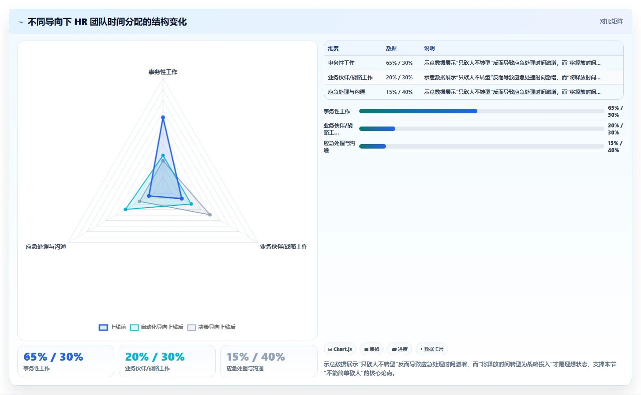This screenshot has height=395, width=641.
Task: Click the 数据 column header
Action: 391,48
